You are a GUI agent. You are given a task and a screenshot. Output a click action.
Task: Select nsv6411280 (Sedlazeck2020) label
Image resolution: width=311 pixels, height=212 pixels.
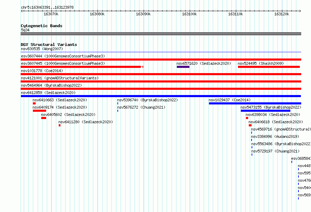[x=86, y=122]
